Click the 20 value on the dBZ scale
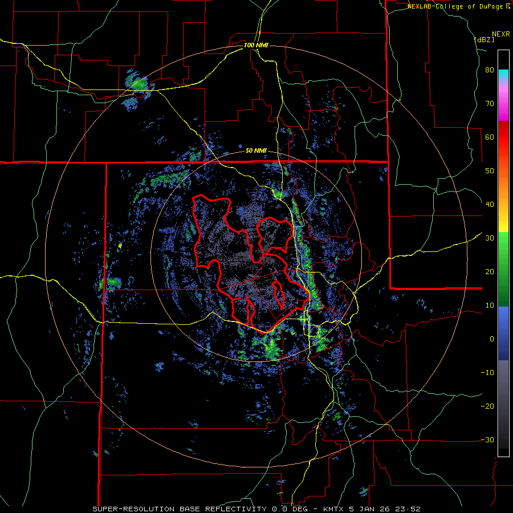513x513 pixels. click(490, 272)
